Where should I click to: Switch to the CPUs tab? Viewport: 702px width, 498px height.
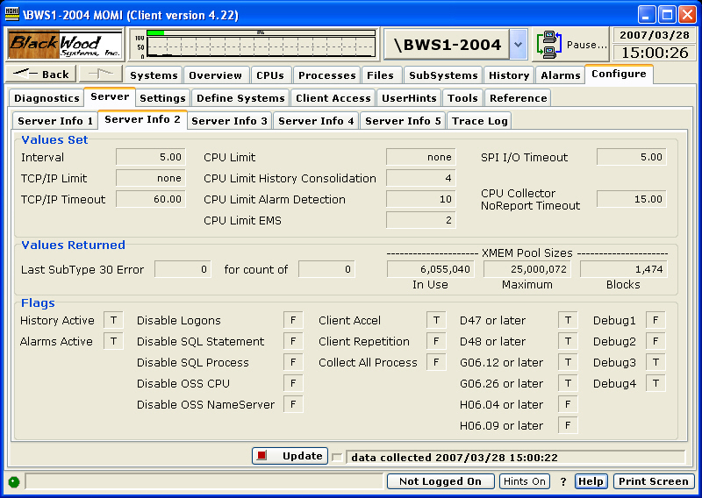tap(270, 75)
